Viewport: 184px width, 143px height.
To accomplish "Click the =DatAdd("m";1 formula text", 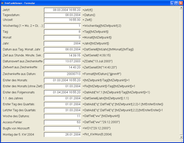I will pos(116,92).
